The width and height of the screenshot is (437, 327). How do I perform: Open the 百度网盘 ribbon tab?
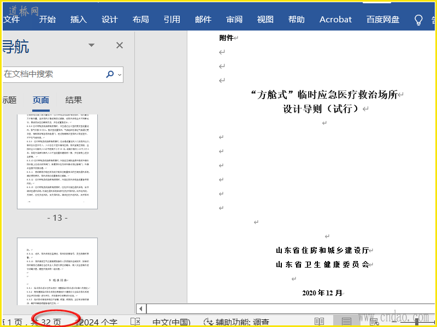pyautogui.click(x=383, y=19)
